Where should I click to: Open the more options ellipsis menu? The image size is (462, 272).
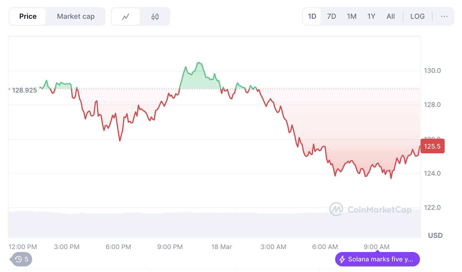[444, 16]
